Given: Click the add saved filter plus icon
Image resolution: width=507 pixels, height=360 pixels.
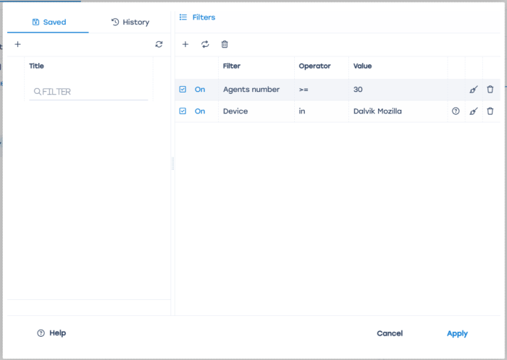Looking at the screenshot, I should [18, 44].
